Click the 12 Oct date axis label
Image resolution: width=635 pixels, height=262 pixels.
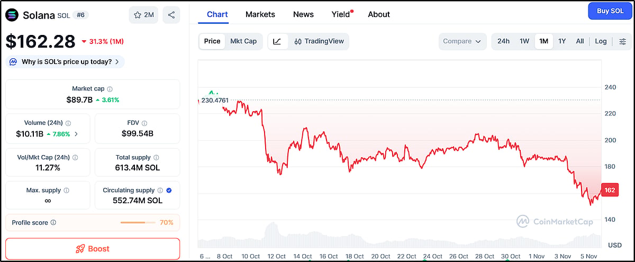(277, 256)
